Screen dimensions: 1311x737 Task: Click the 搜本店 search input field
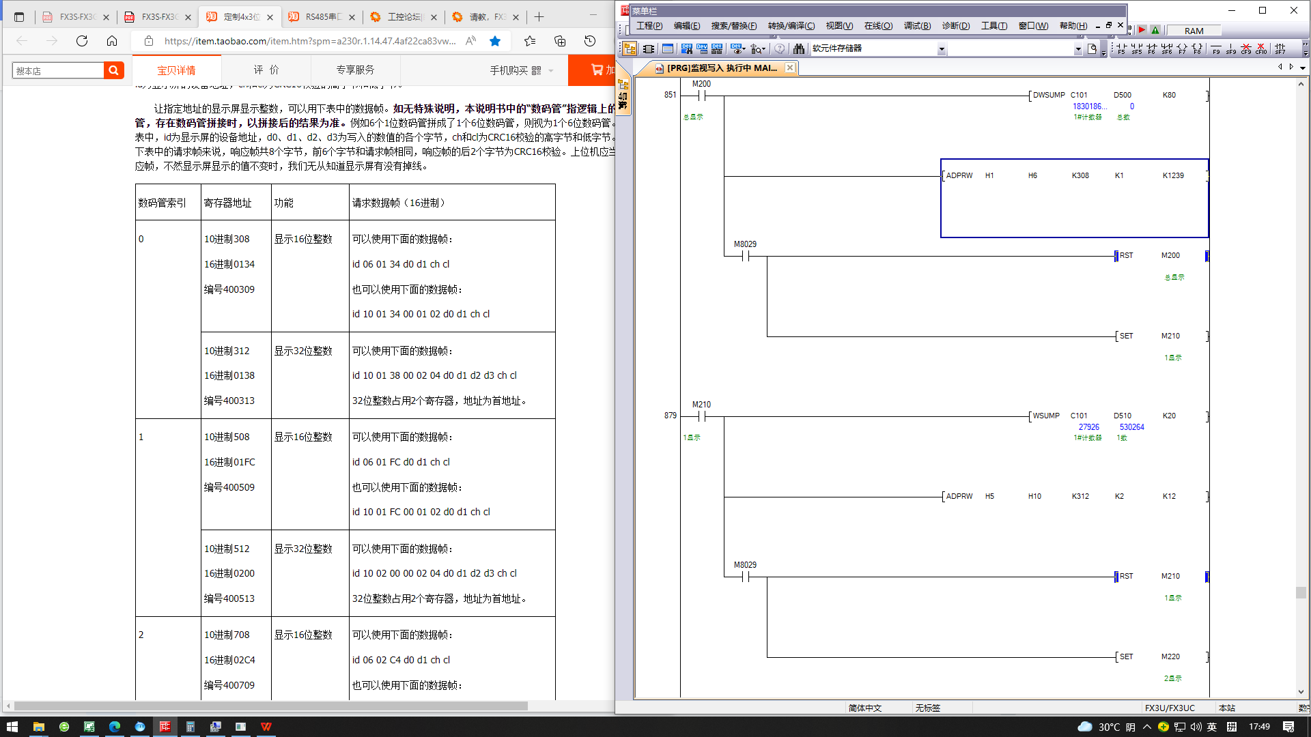pyautogui.click(x=58, y=70)
